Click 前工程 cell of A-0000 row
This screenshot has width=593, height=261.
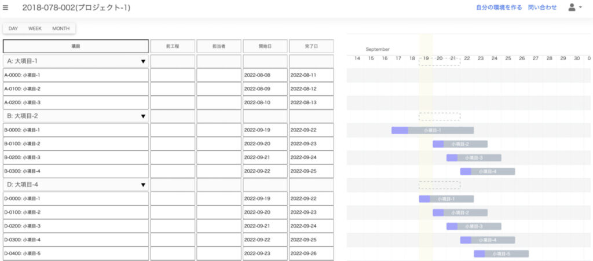(x=173, y=75)
